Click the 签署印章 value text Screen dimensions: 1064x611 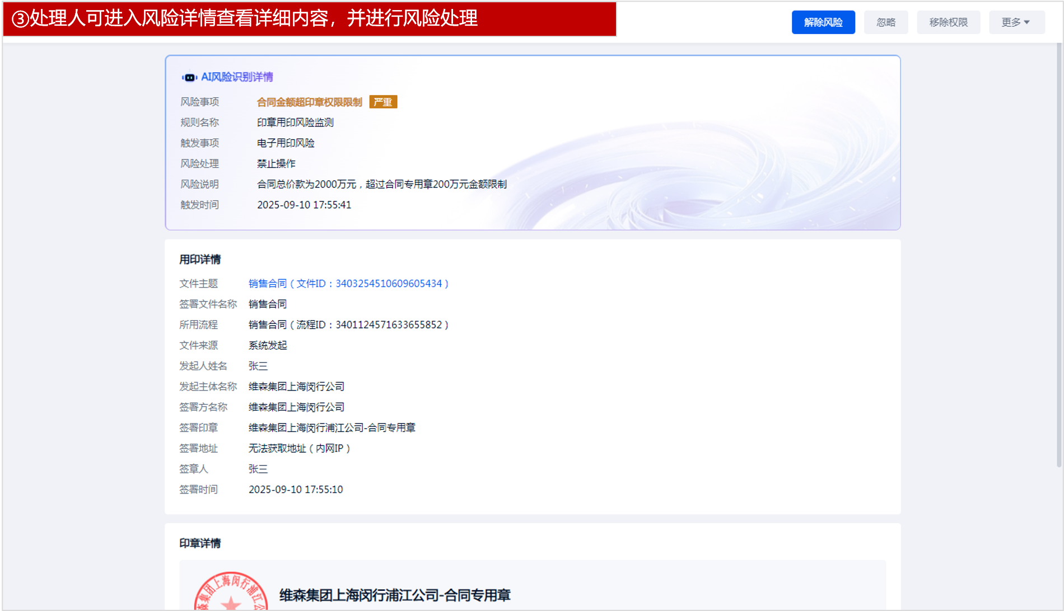pos(332,428)
